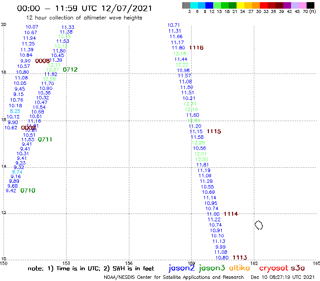Click the green wave height value 12.58

49,79
